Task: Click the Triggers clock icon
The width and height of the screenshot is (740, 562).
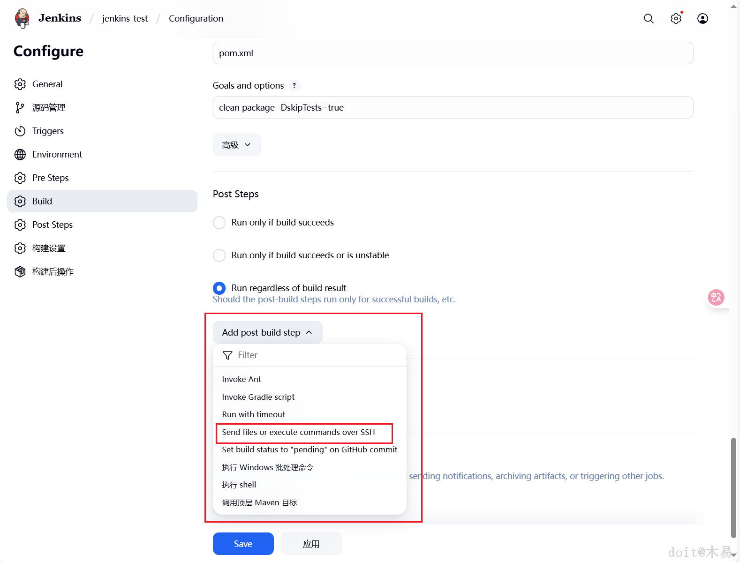Action: pos(20,131)
